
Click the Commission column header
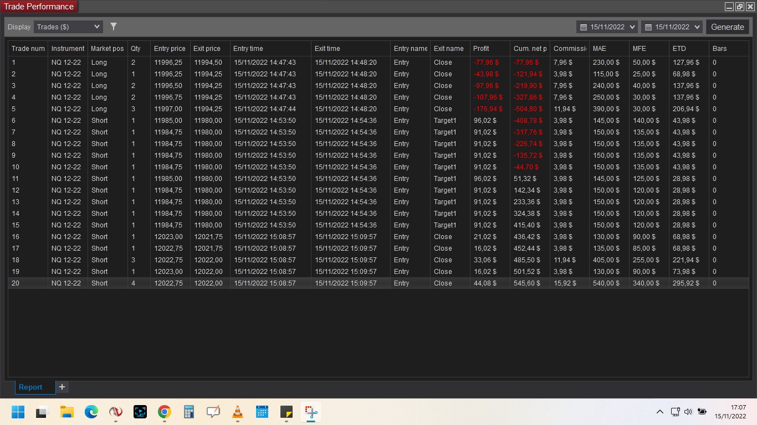[570, 49]
